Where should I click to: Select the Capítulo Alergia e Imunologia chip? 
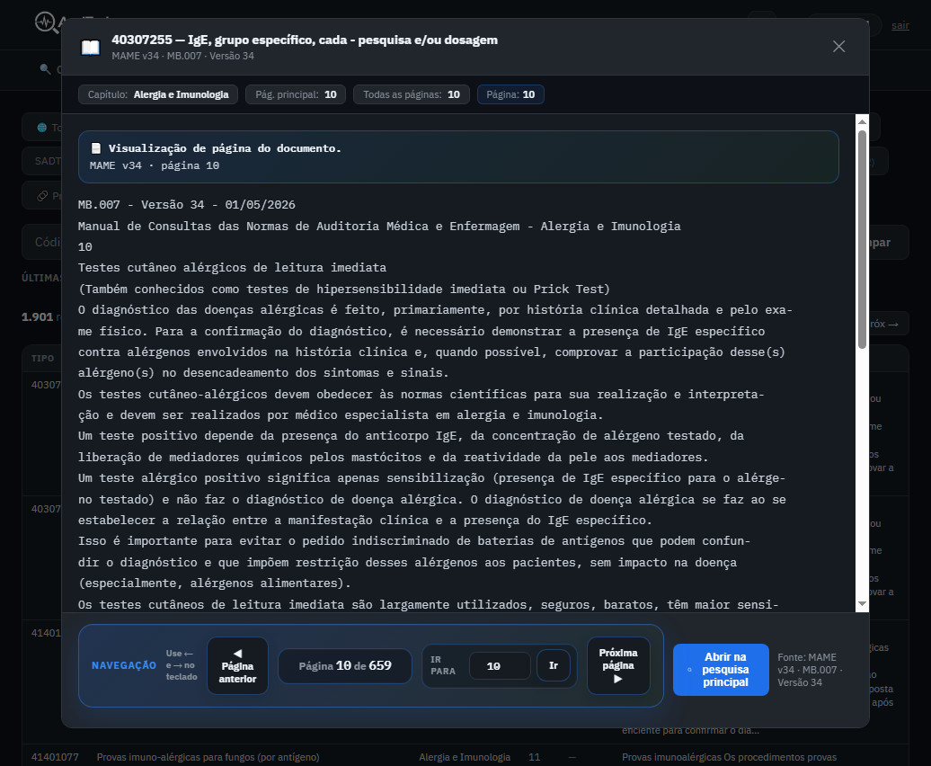click(158, 94)
